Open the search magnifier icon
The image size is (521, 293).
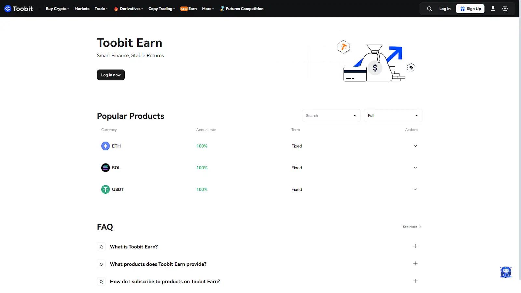click(x=429, y=9)
